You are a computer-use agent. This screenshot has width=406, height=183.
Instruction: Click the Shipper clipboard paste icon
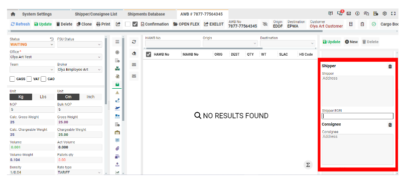click(390, 67)
